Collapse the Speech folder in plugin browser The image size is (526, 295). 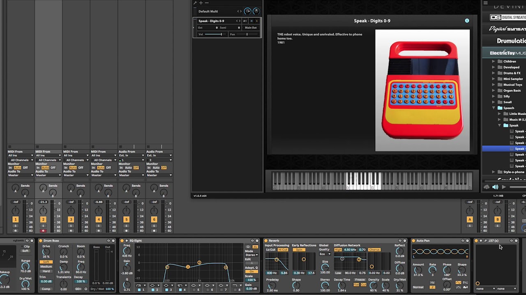494,108
